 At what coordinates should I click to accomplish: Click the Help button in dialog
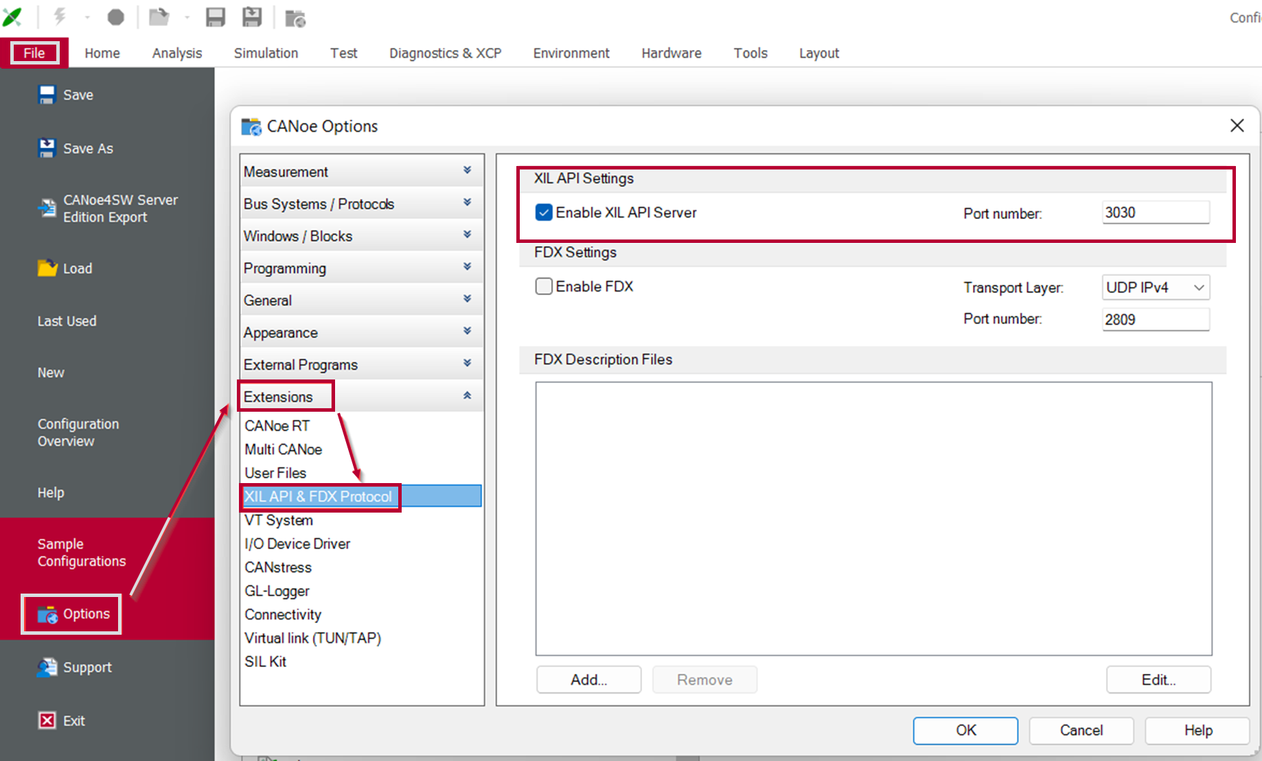click(1197, 730)
